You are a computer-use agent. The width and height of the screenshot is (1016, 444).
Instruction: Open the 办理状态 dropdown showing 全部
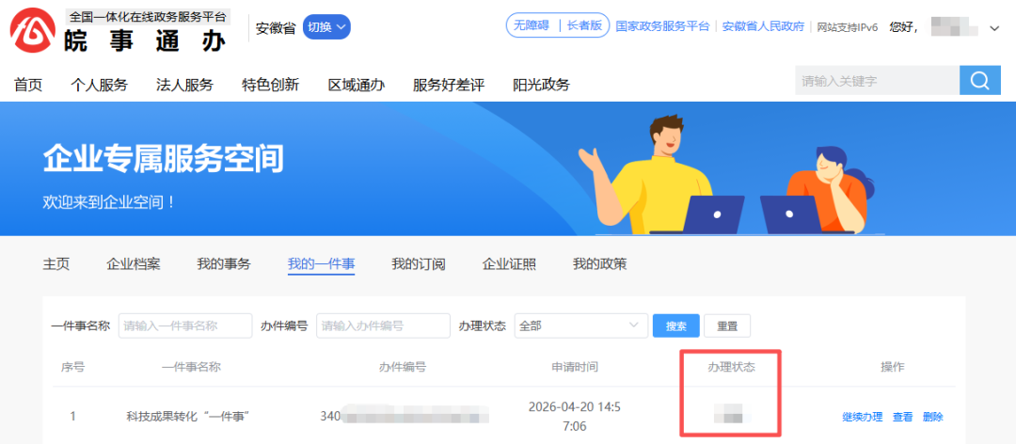580,326
